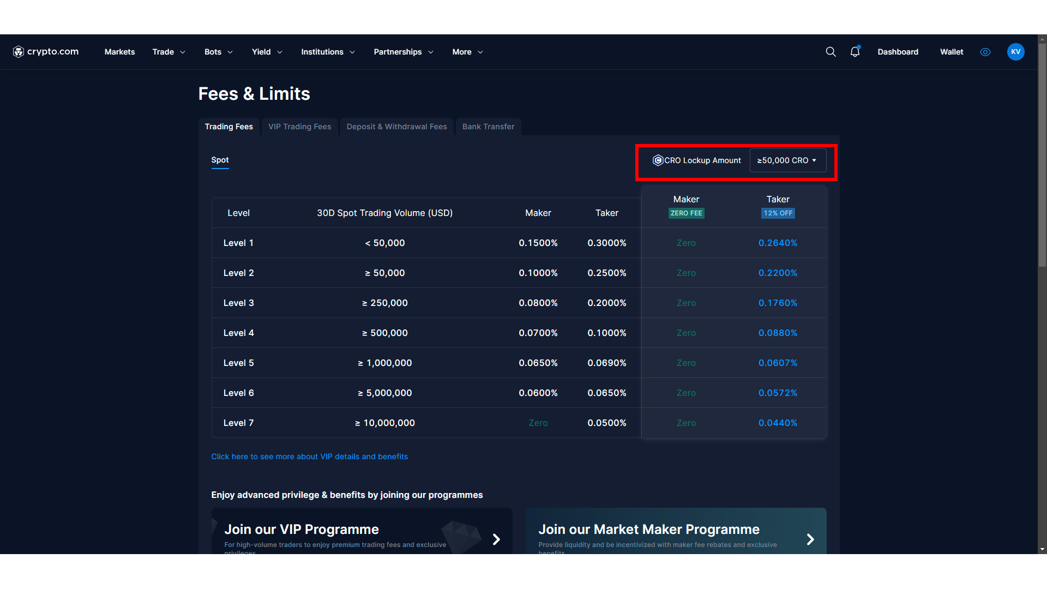Expand the More menu
Image resolution: width=1047 pixels, height=589 pixels.
[x=468, y=52]
